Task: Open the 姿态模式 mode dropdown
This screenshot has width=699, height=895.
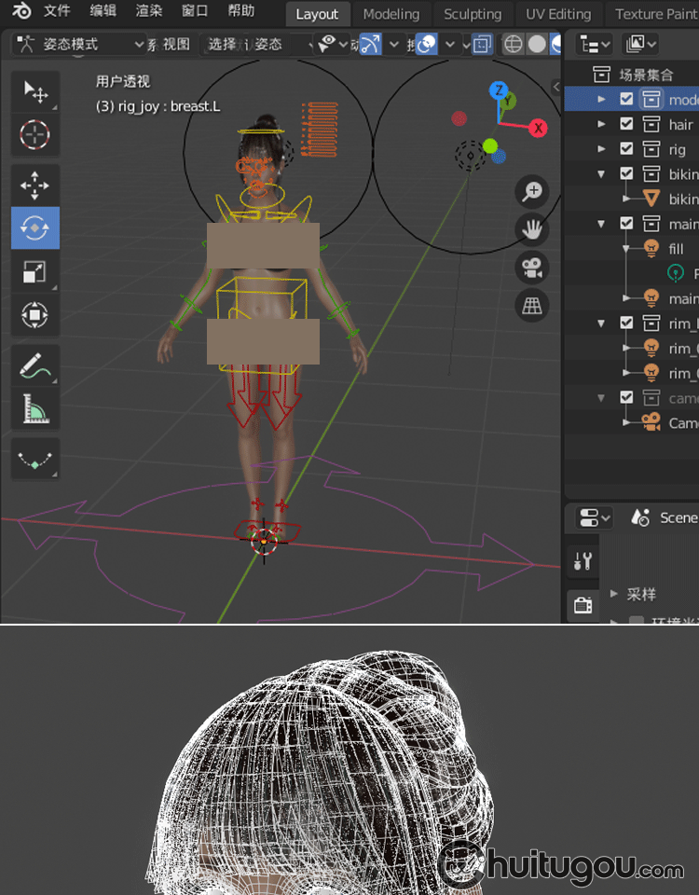Action: (82, 45)
